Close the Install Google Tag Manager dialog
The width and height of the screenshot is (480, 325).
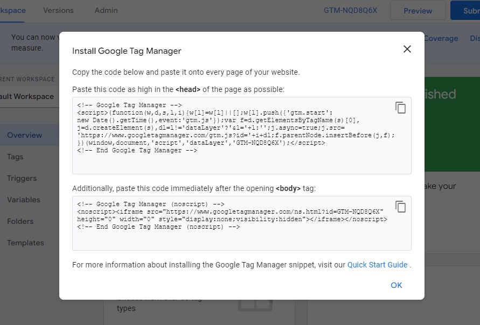tap(407, 49)
